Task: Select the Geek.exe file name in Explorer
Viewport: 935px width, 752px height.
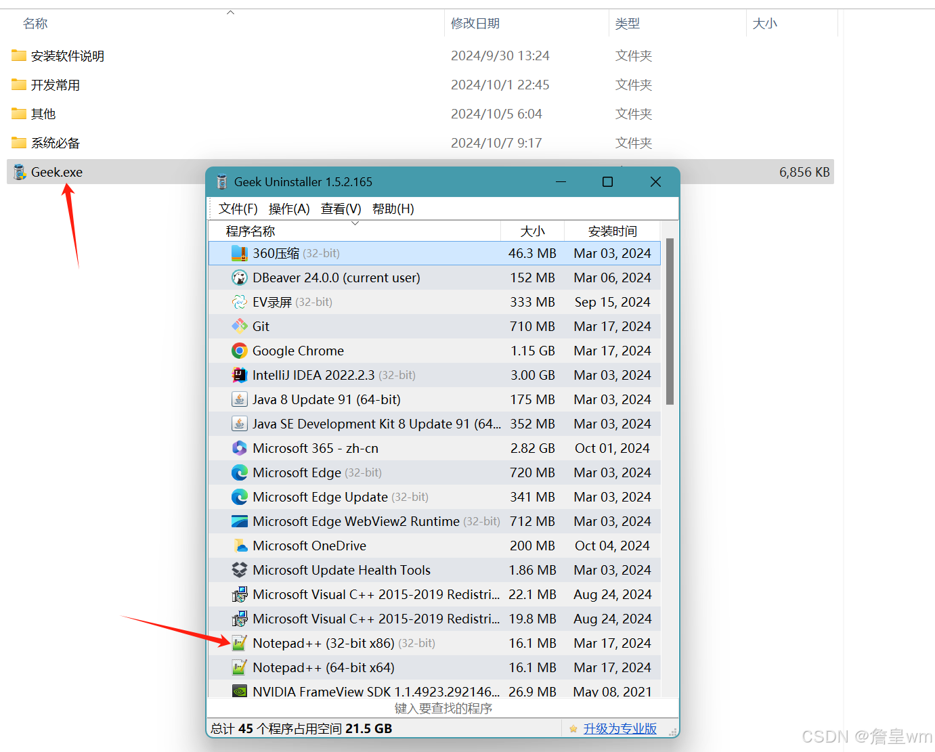Action: point(57,172)
